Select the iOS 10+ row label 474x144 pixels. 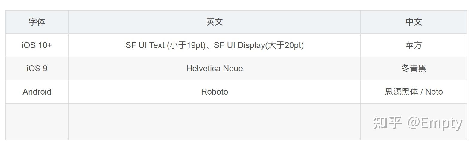37,45
